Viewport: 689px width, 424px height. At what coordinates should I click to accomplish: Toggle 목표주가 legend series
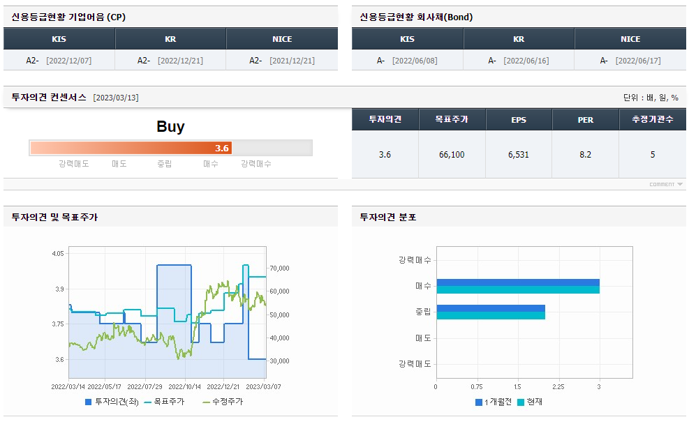164,402
